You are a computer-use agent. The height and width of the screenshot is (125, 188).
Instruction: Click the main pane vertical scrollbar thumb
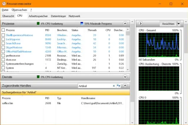pos(132,63)
